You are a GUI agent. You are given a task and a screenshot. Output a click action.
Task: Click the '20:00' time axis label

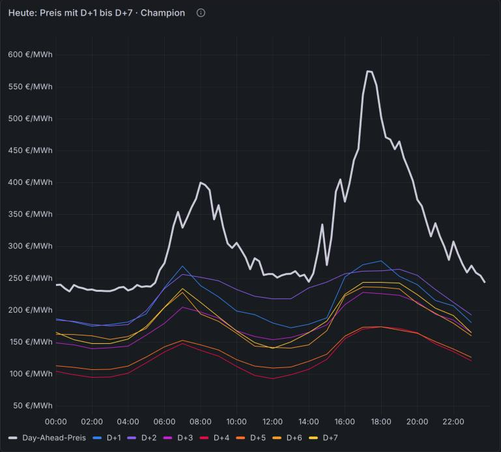[417, 421]
